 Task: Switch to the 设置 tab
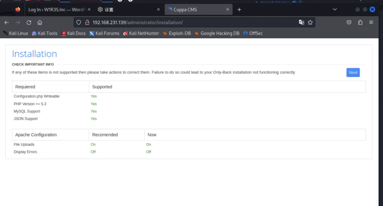(128, 10)
